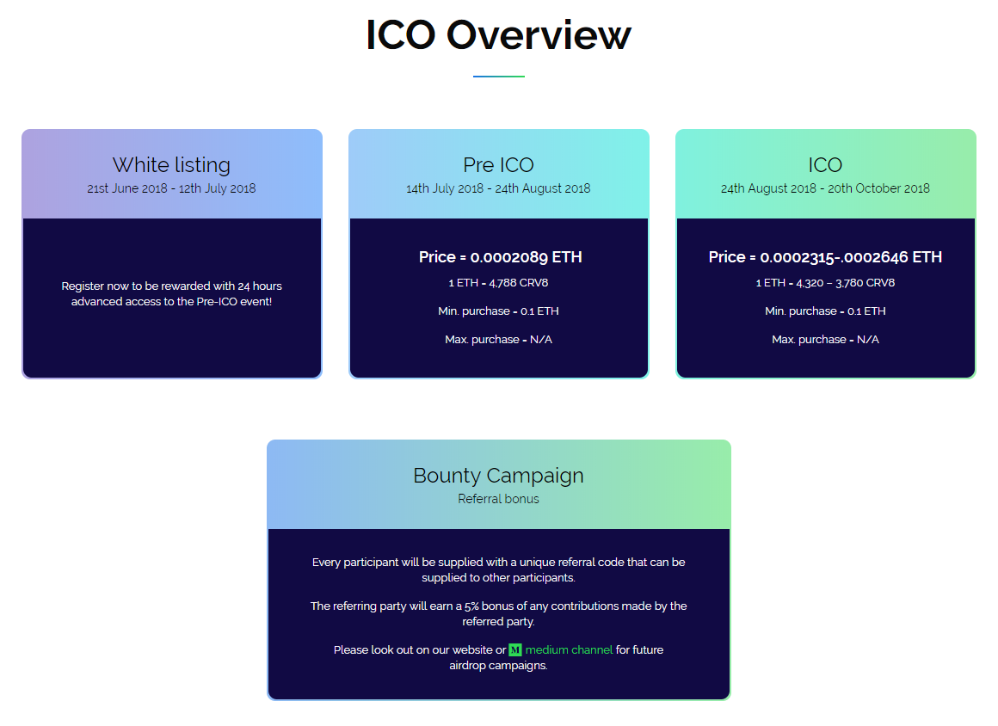
Task: Click the ICO date range text
Action: pyautogui.click(x=826, y=188)
